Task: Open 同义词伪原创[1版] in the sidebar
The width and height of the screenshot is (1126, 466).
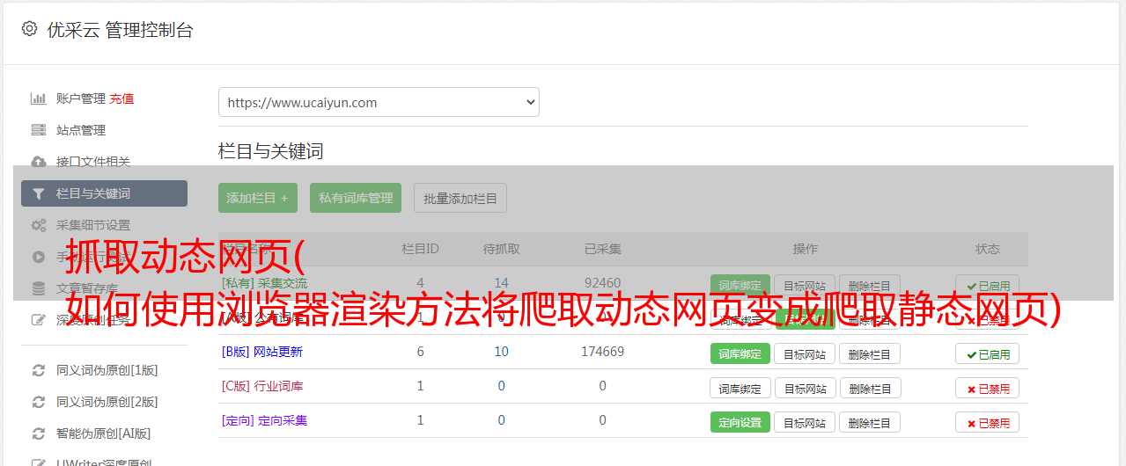Action: pos(107,370)
